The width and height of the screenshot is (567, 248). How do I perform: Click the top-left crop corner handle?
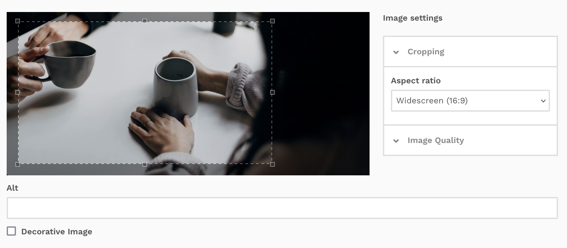[18, 21]
